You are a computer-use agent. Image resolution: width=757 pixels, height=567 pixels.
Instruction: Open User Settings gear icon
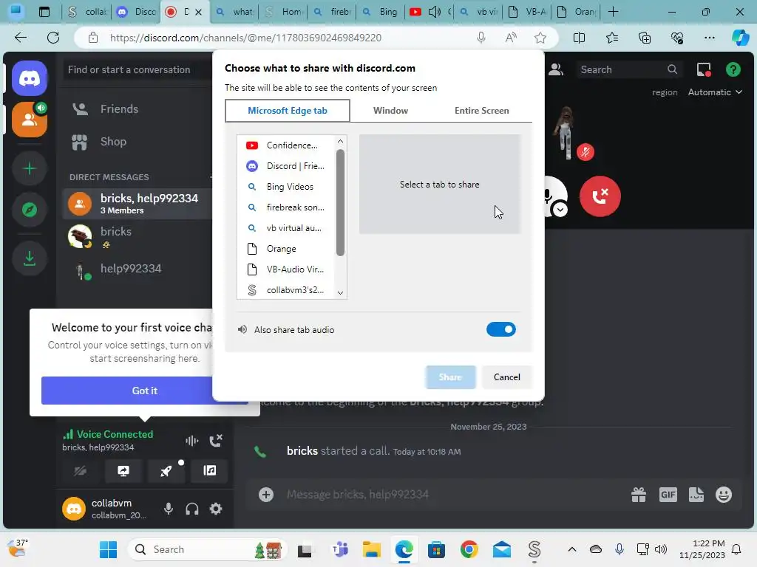pyautogui.click(x=216, y=509)
